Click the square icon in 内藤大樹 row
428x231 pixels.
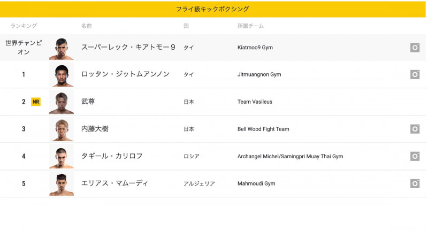point(415,129)
